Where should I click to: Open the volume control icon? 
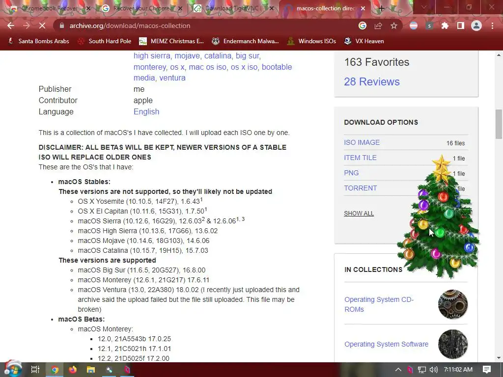pyautogui.click(x=433, y=370)
